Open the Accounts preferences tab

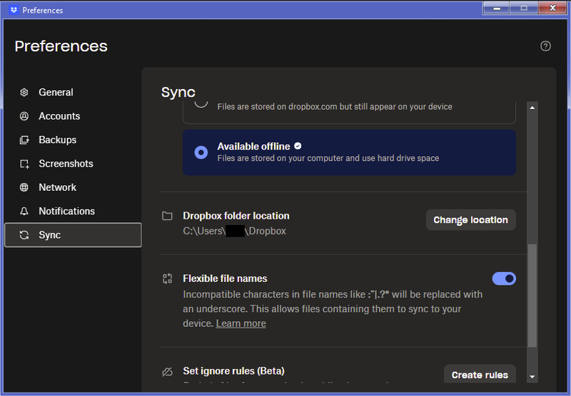59,116
